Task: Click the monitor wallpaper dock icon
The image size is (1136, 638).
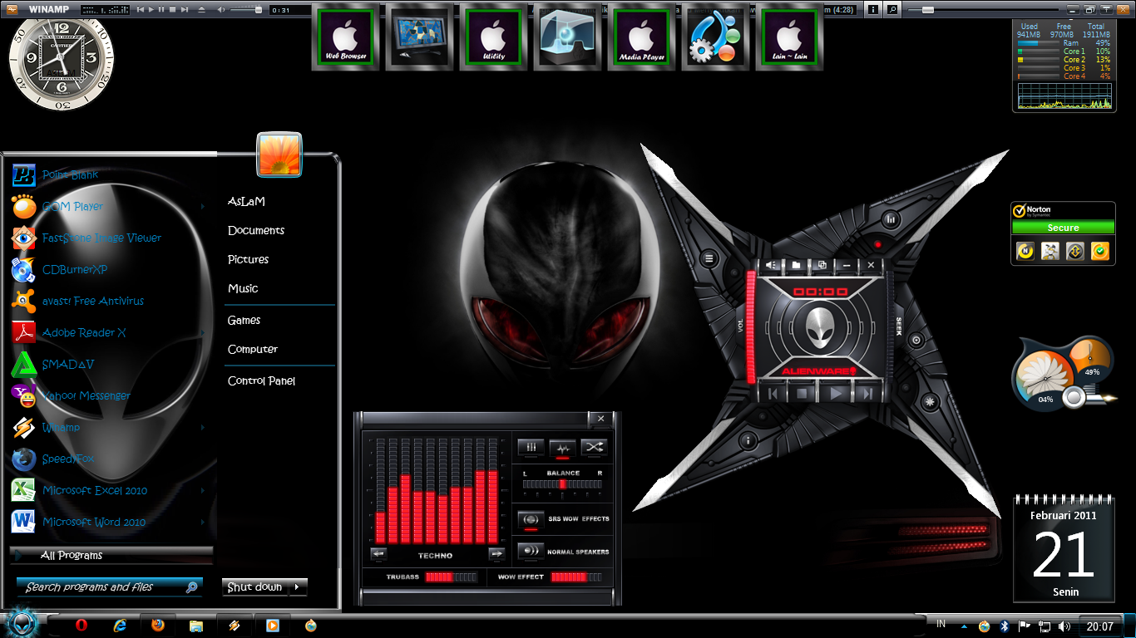Action: point(420,38)
